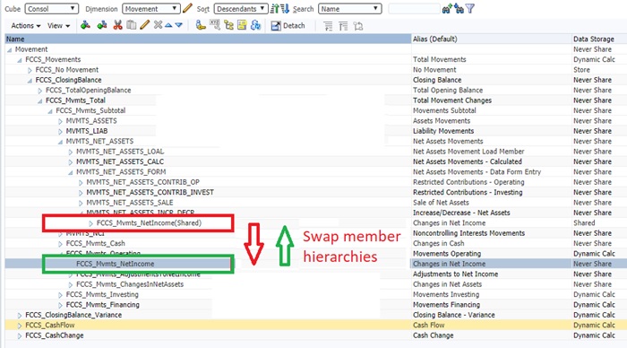
Task: Expand the FCCS_Mvmts_Cash node
Action: tap(60, 244)
